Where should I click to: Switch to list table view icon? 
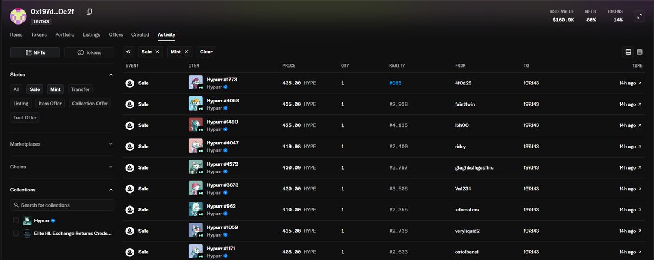coord(628,52)
